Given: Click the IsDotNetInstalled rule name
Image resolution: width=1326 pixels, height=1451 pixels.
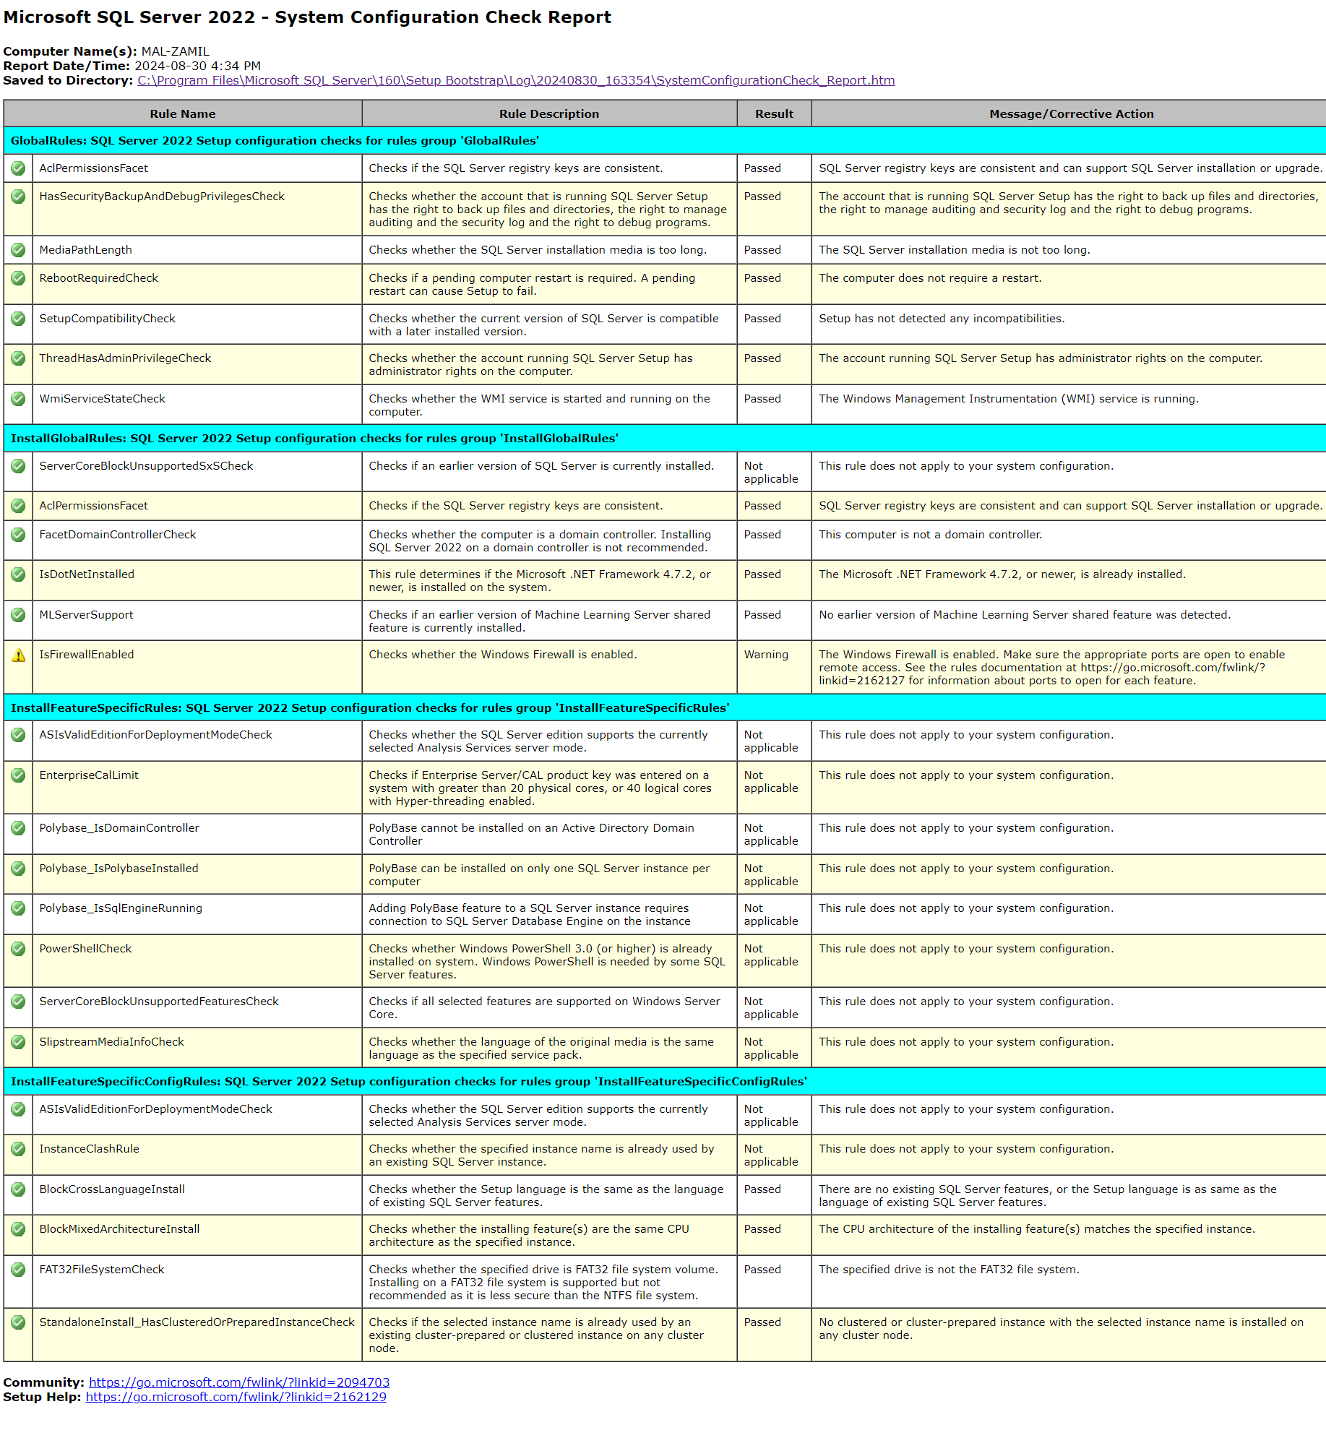Looking at the screenshot, I should 87,574.
